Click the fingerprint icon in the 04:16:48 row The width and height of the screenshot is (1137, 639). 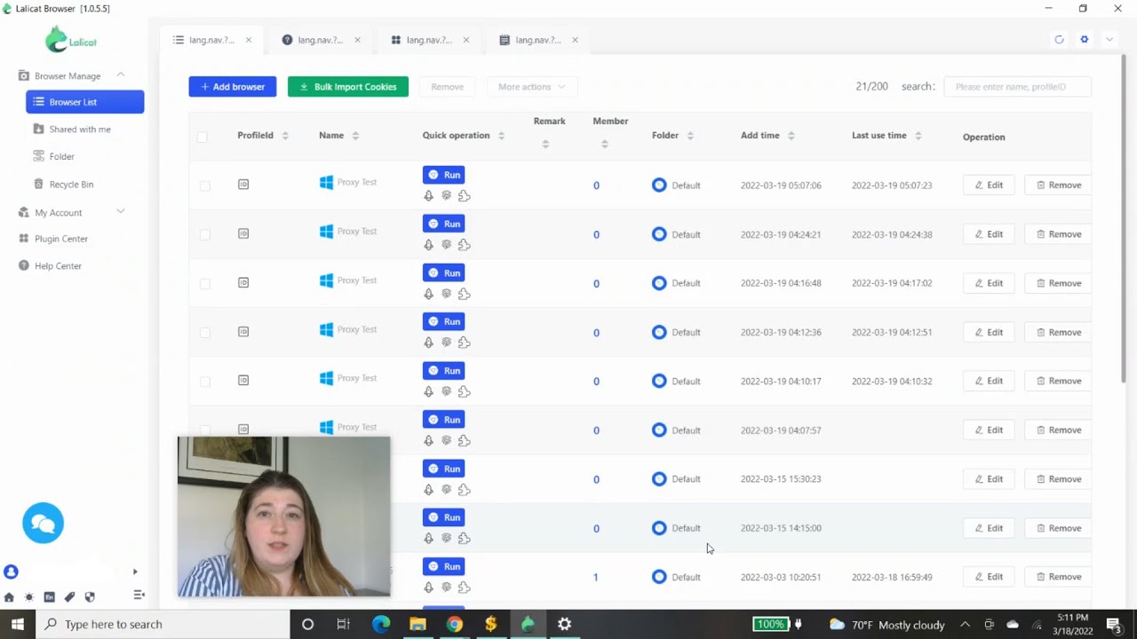coord(446,294)
